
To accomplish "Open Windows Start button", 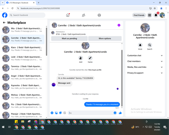I will coord(3,127).
